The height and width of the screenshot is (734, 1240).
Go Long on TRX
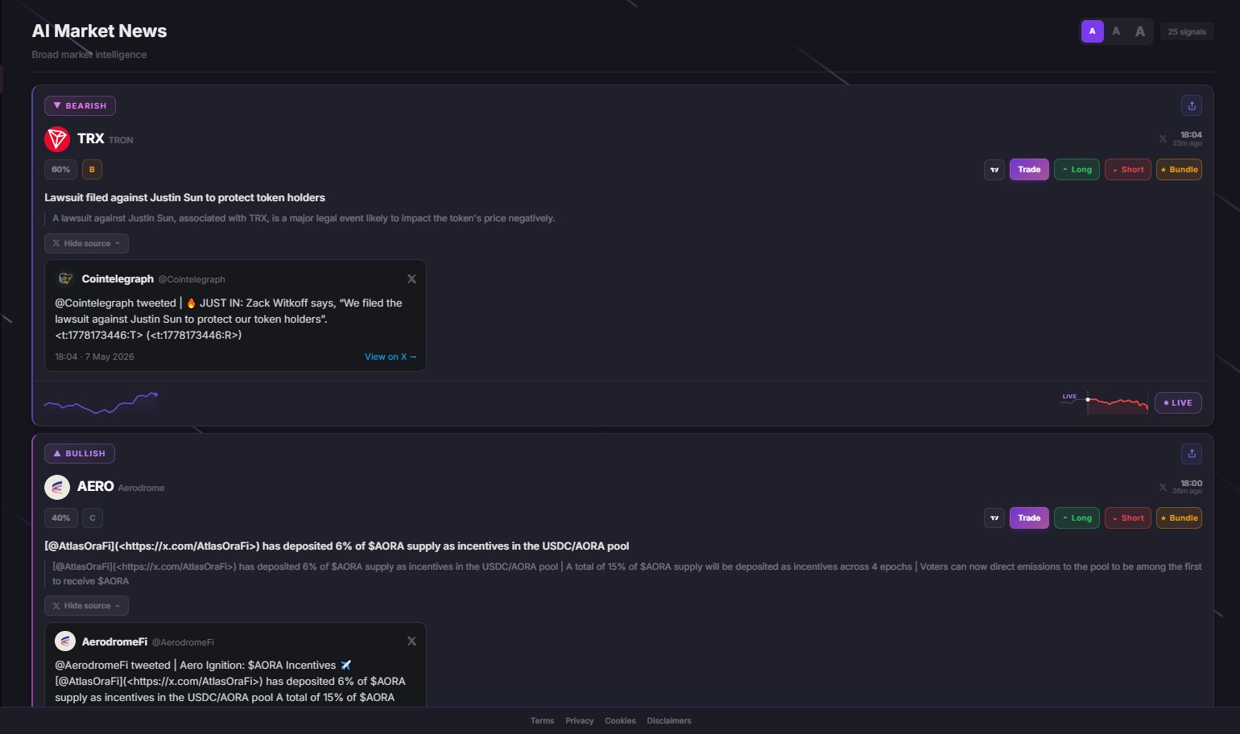click(x=1077, y=169)
